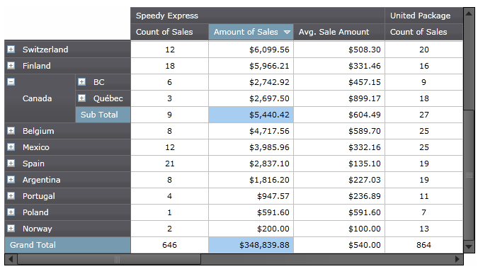Select the $589.70 Belgium average cell

pos(339,131)
